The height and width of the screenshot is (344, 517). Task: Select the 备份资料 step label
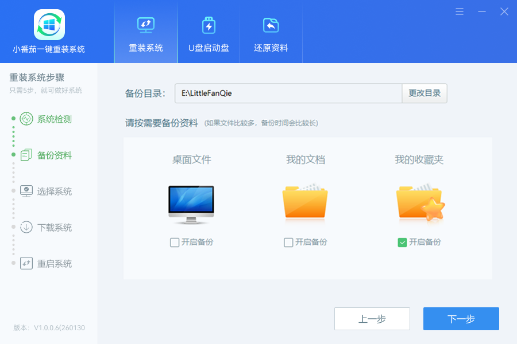point(55,155)
